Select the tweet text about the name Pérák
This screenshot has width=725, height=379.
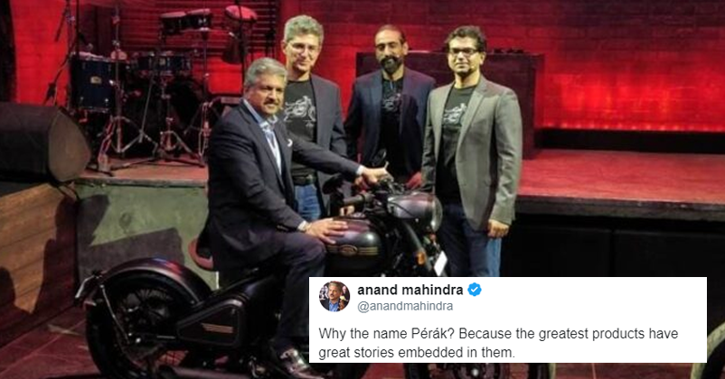tap(498, 343)
